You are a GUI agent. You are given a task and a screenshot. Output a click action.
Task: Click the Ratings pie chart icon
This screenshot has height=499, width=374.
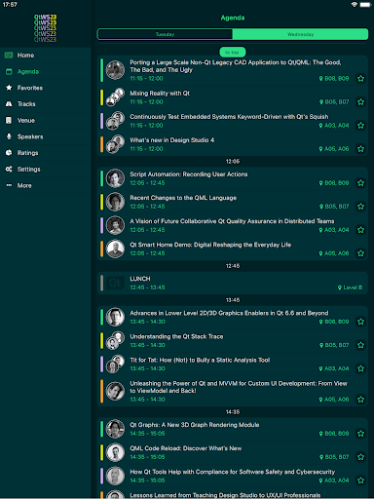pos(9,153)
